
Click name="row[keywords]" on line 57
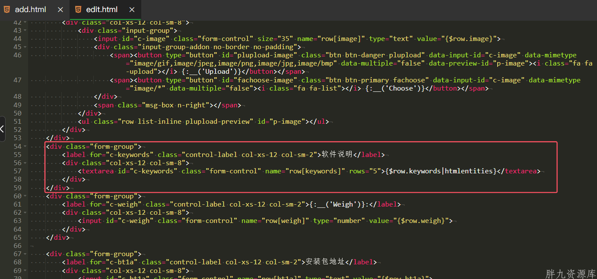305,171
